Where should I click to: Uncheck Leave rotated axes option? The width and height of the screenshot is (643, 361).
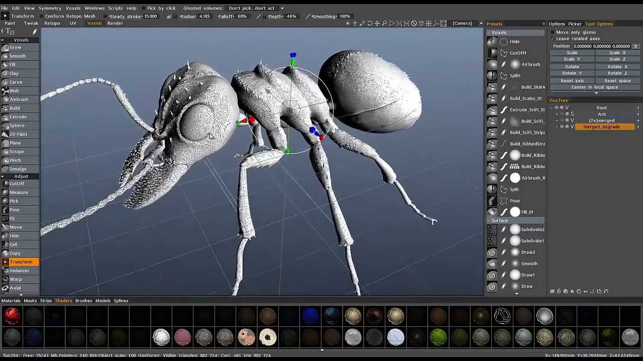[x=553, y=39]
